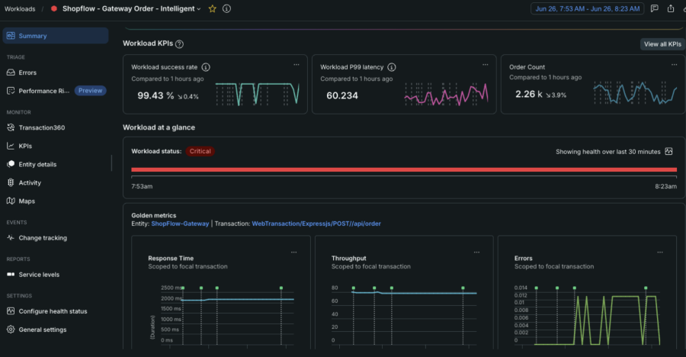Click the Workload success rate info icon

point(206,67)
